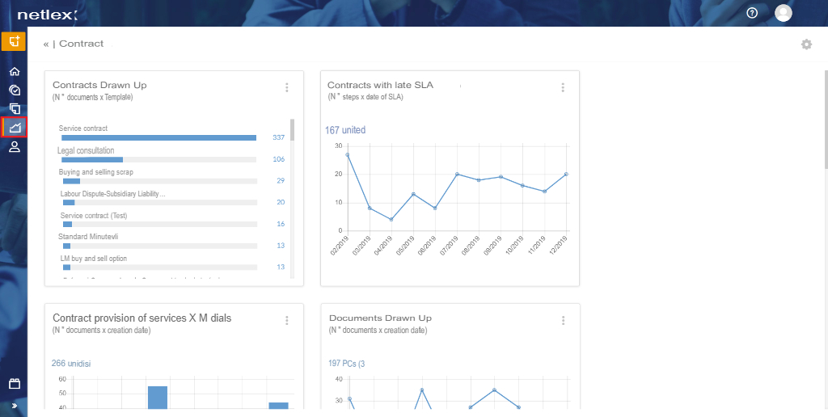Open Contract provision of services options menu
This screenshot has height=417, width=828.
[287, 320]
